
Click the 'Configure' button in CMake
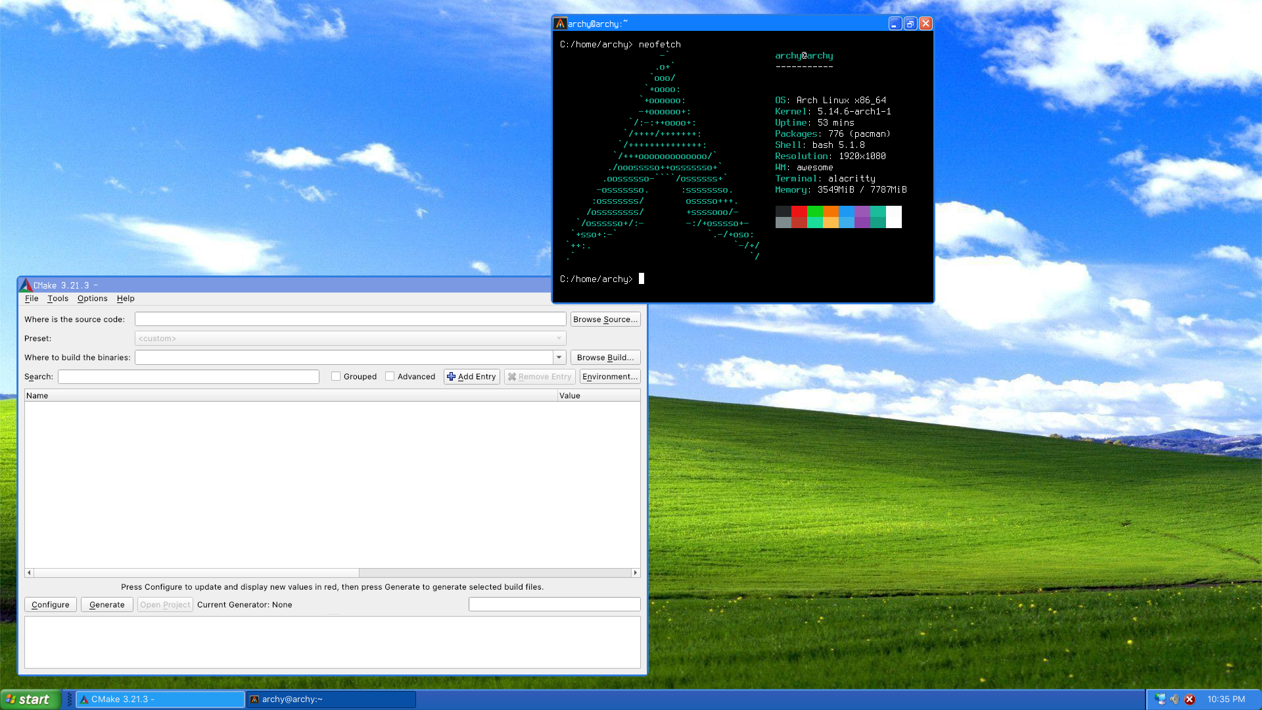pyautogui.click(x=49, y=604)
